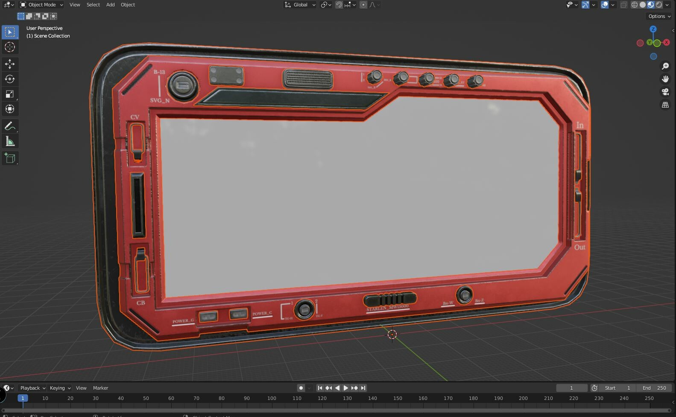Open the Options dropdown
676x417 pixels.
(x=660, y=16)
